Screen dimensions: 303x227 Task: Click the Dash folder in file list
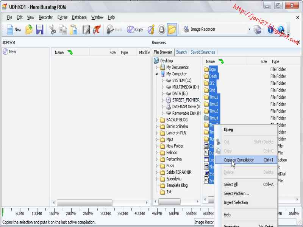[x=211, y=76]
